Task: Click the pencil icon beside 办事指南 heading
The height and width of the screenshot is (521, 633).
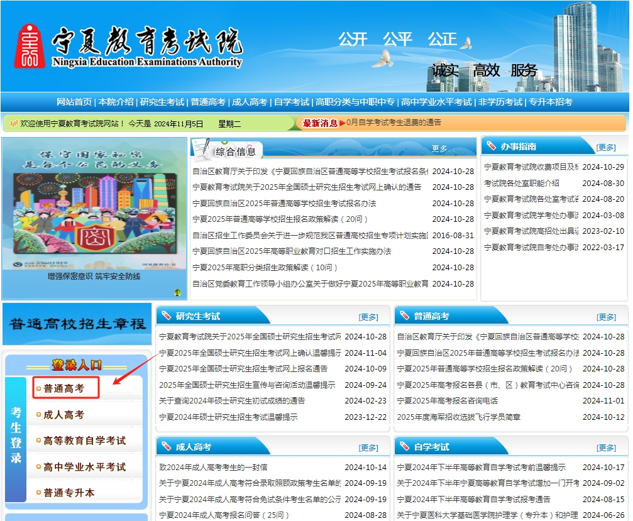Action: tap(492, 146)
